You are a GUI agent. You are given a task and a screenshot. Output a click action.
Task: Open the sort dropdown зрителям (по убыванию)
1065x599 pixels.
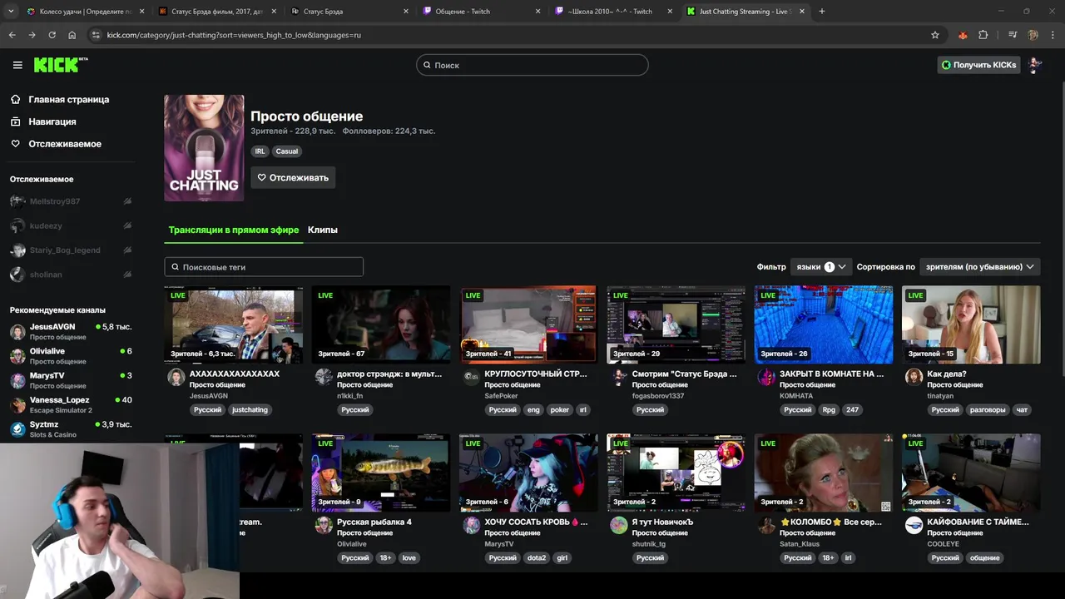coord(980,267)
